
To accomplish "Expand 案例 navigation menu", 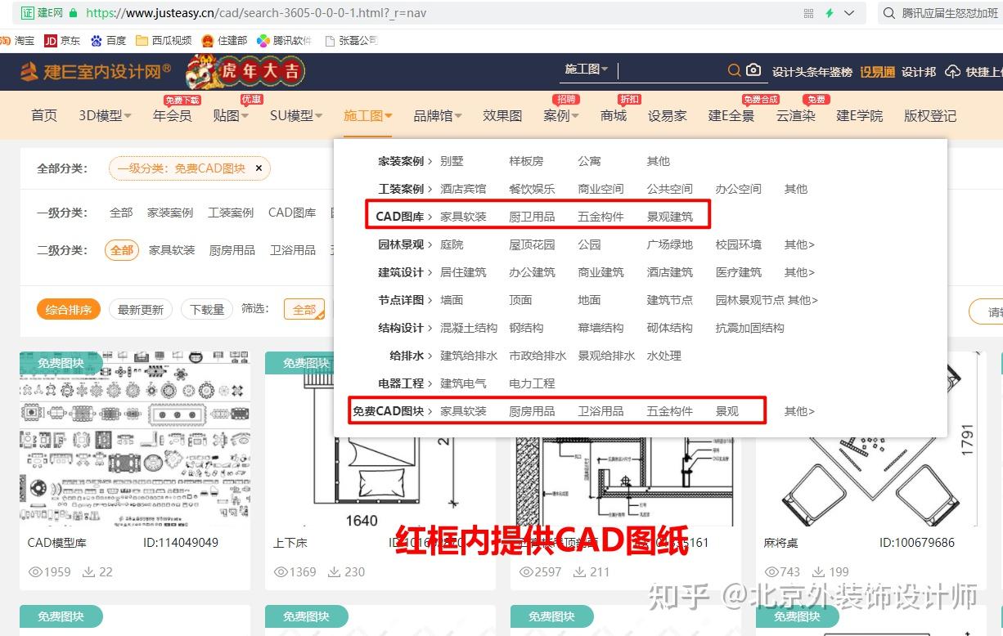I will 561,116.
